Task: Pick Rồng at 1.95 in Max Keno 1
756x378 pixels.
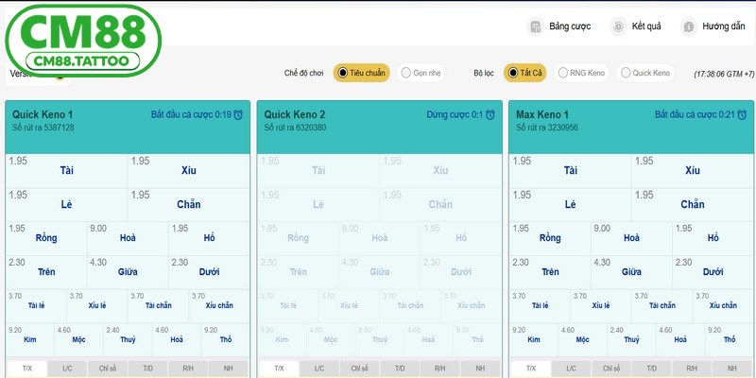Action: (549, 237)
